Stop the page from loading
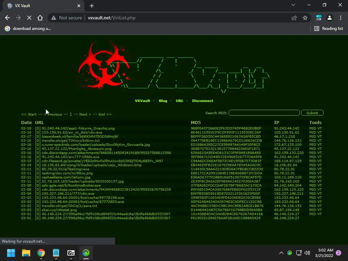This screenshot has height=261, width=348. [x=29, y=18]
